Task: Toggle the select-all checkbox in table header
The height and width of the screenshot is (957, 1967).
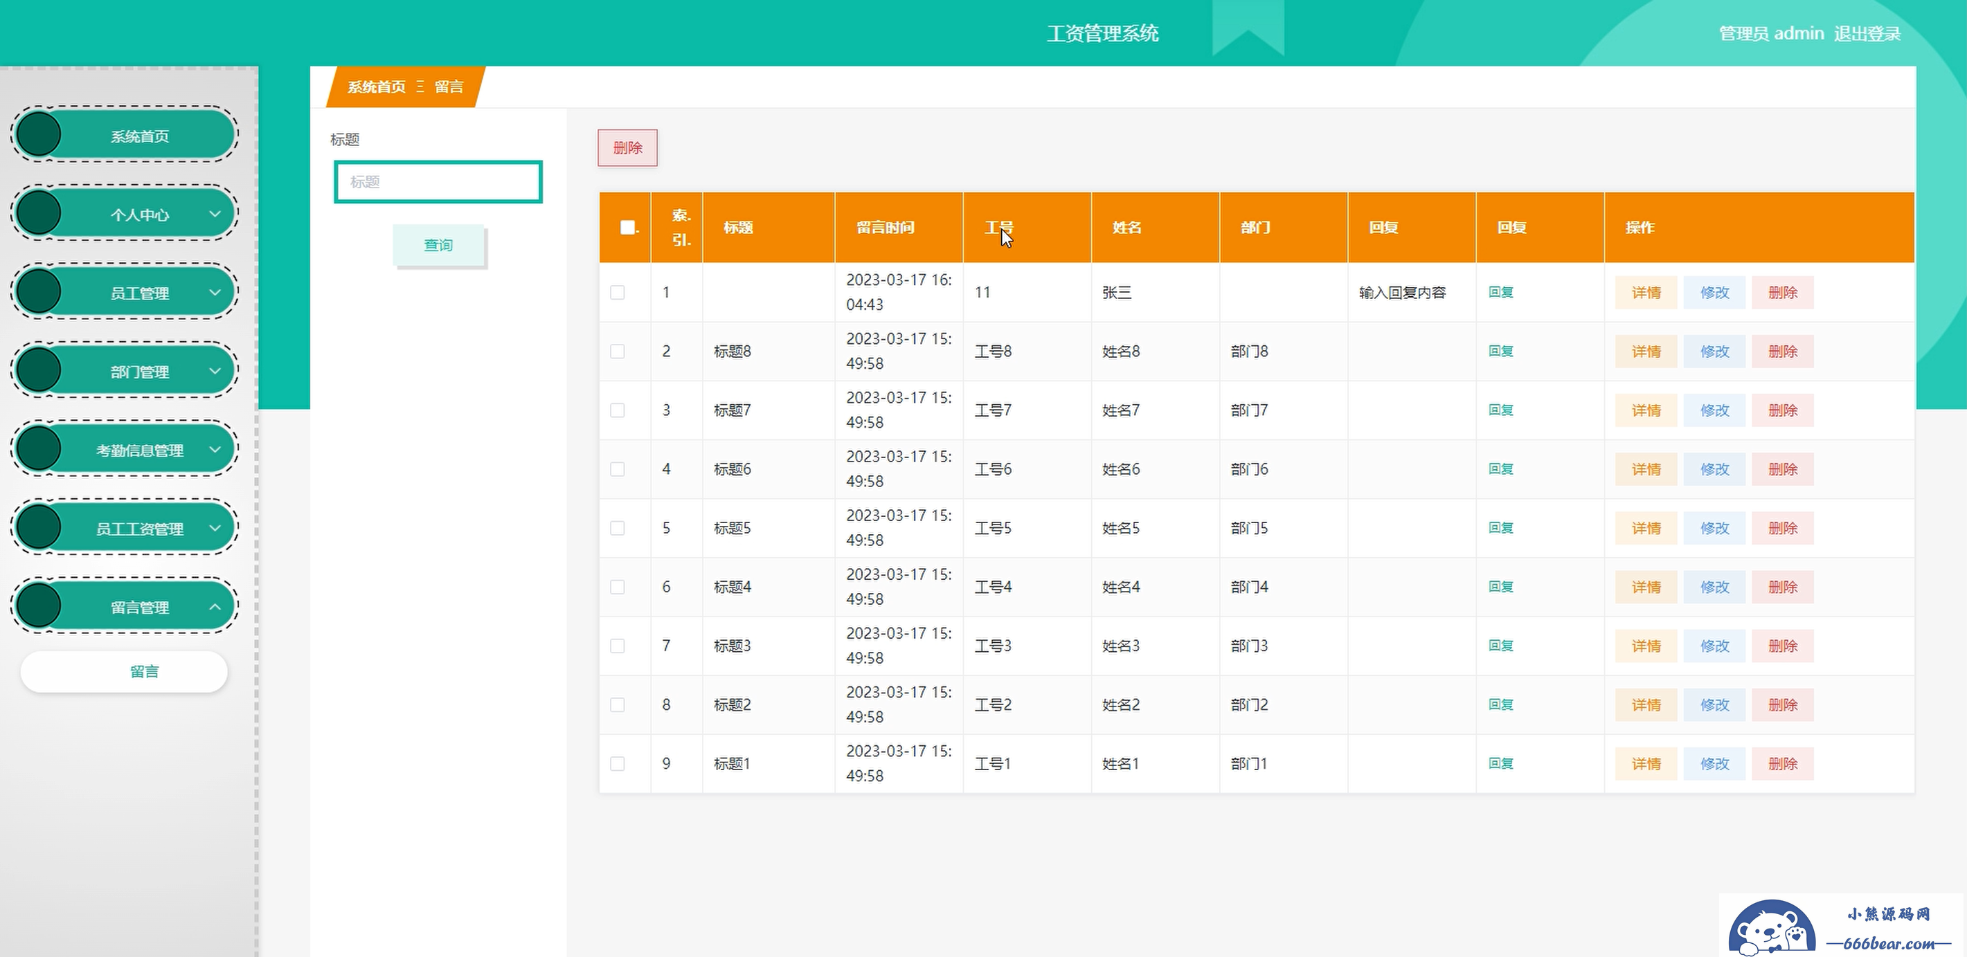Action: 628,228
